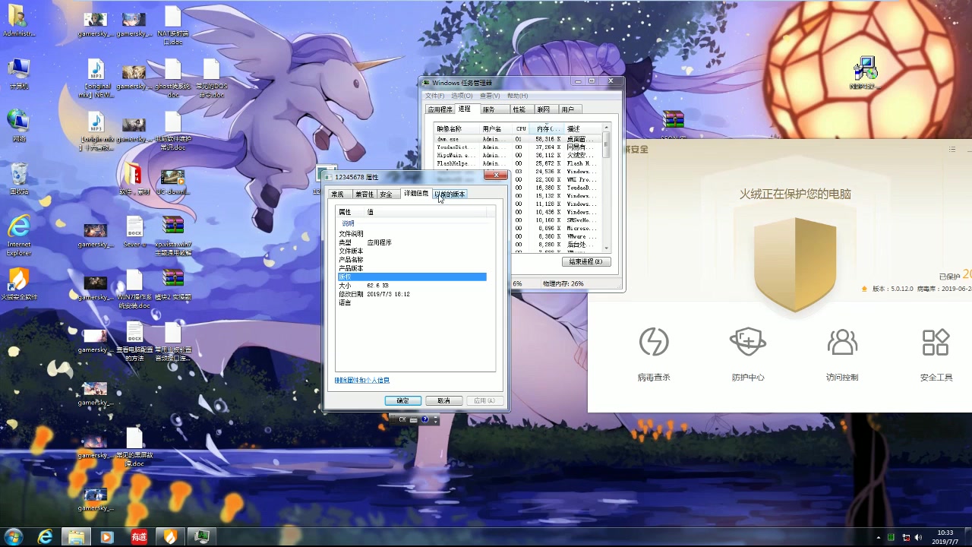This screenshot has height=547, width=972.
Task: Select desktop shortcut icon near top-right corner
Action: tap(865, 73)
